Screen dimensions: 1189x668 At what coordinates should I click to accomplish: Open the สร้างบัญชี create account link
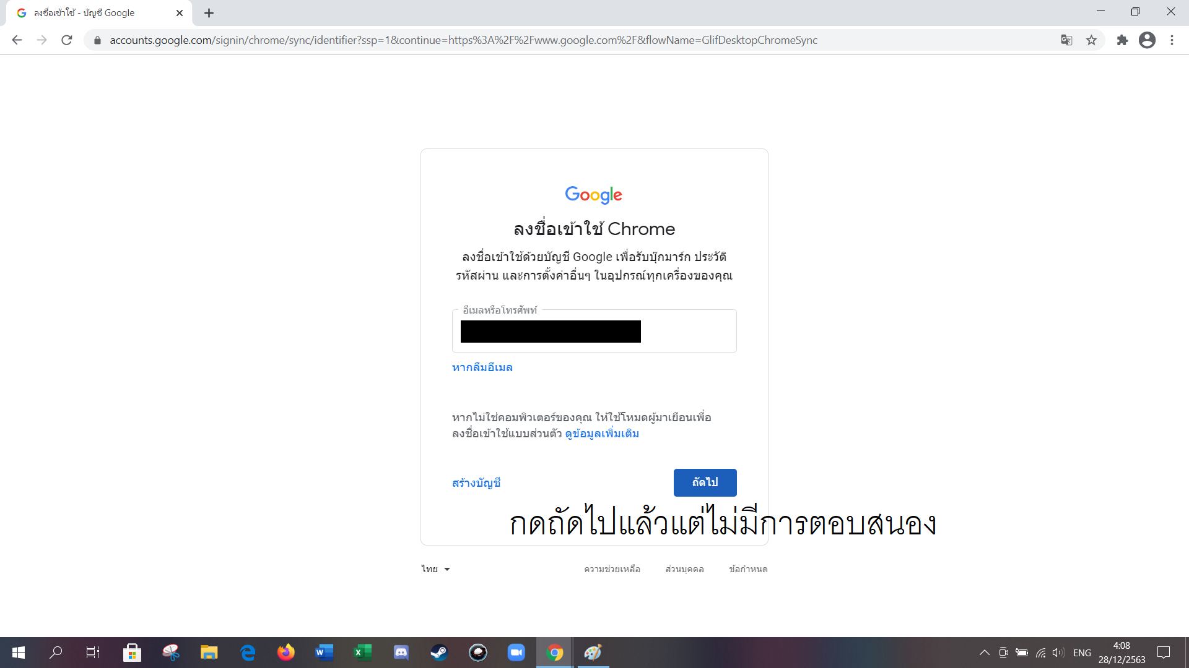476,483
